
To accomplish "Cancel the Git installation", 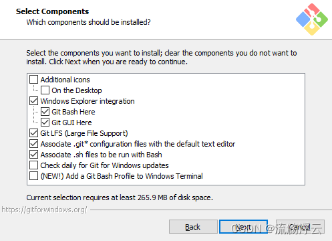I will click(x=300, y=227).
